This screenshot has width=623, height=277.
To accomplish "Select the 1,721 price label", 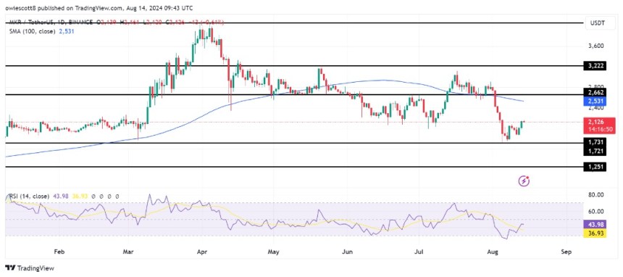I will click(x=595, y=151).
